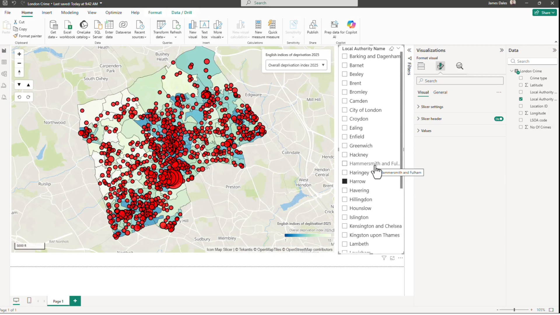Check the Croydon borough in the slicer
560x315 pixels.
coord(344,119)
